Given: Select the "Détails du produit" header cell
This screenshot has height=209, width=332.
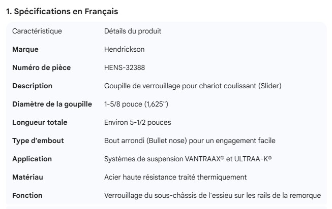Looking at the screenshot, I should click(x=133, y=31).
